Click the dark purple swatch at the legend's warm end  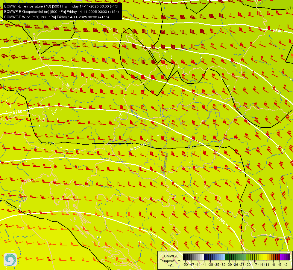click(x=289, y=257)
